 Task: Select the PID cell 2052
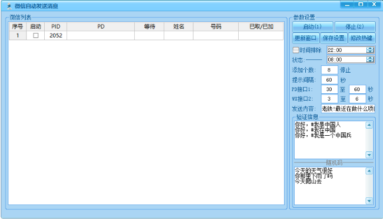(56, 35)
